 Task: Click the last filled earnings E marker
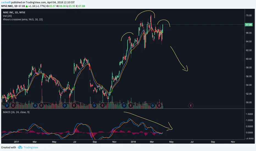click(x=159, y=105)
